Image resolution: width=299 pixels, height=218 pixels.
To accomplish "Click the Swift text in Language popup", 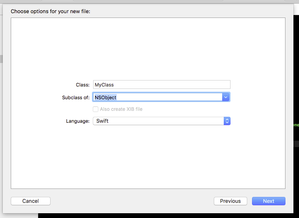I will (102, 121).
